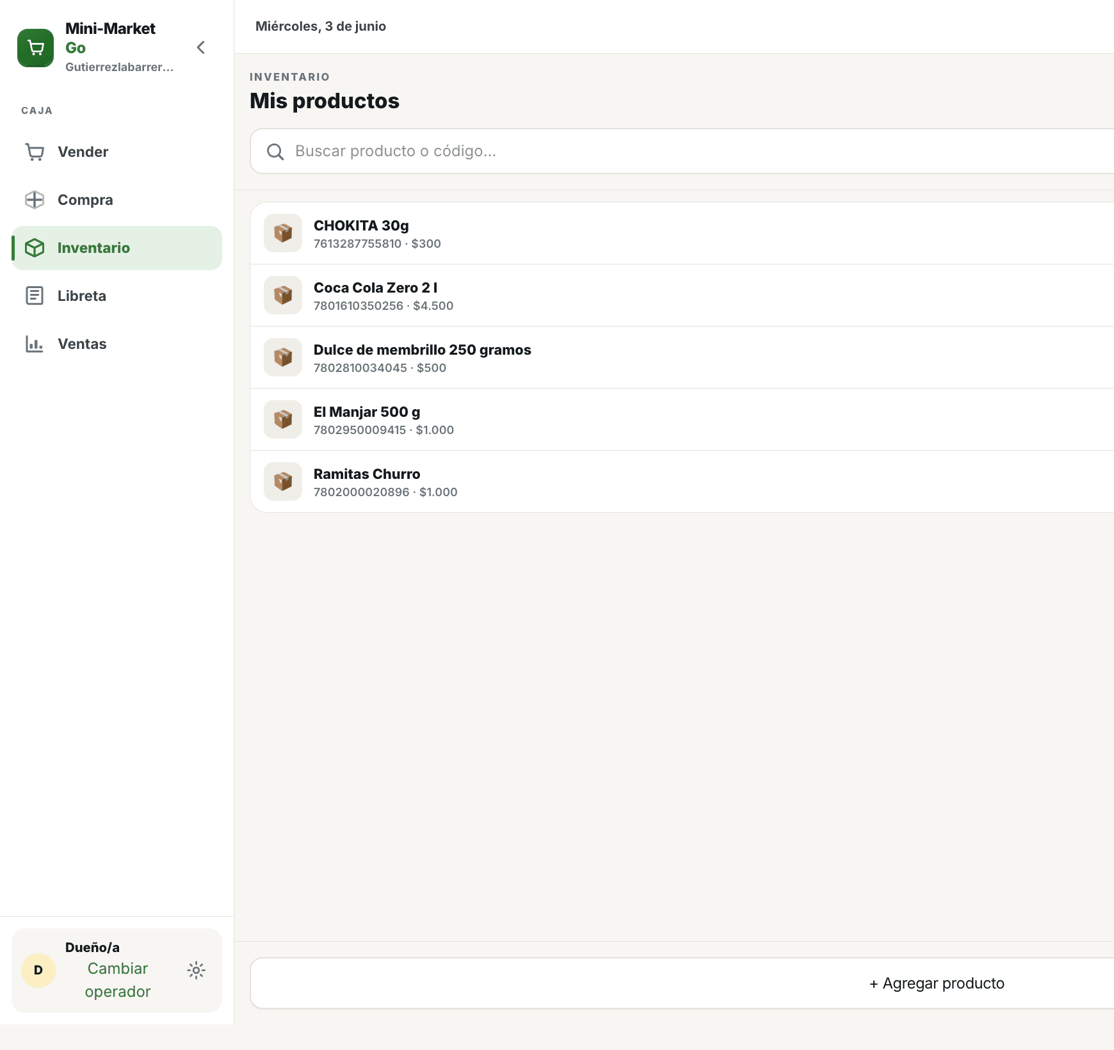
Task: Click the Coca Cola Zero package icon
Action: (x=283, y=295)
